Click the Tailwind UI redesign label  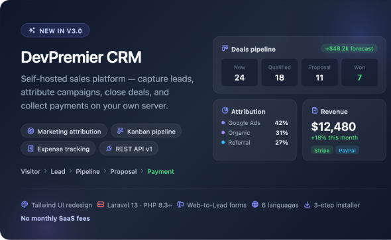62,205
